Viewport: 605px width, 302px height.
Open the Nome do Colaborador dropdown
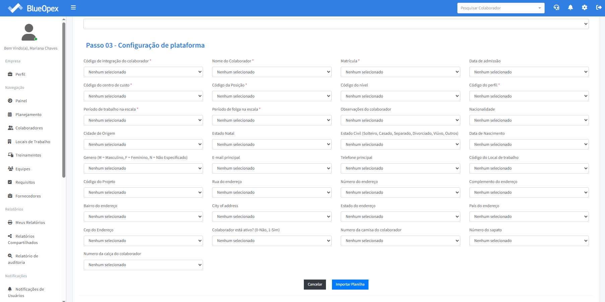272,72
